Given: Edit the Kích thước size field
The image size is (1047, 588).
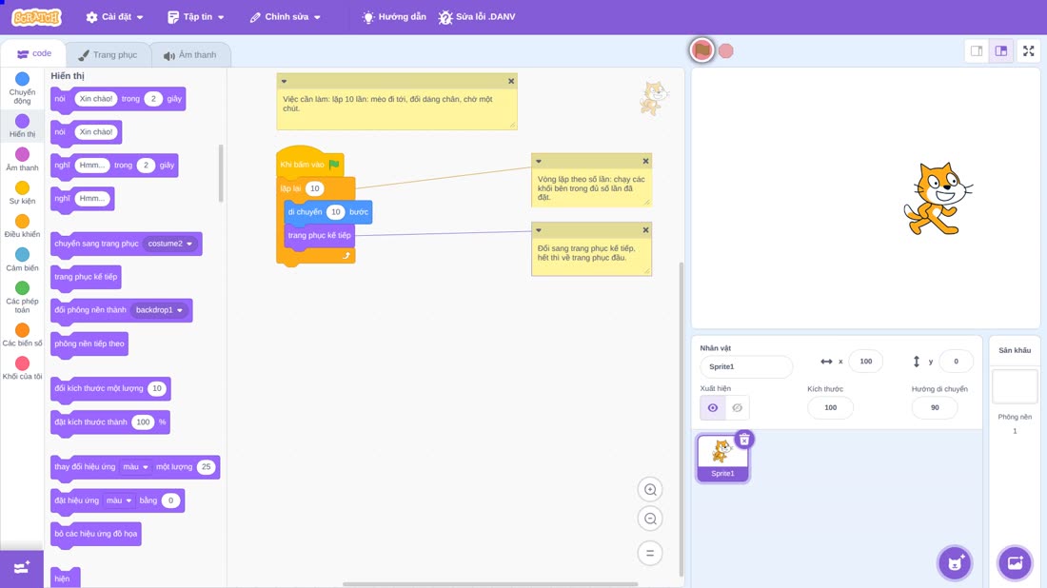Looking at the screenshot, I should [830, 408].
